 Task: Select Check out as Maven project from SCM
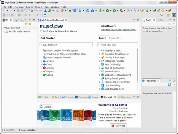pyautogui.click(x=66, y=54)
